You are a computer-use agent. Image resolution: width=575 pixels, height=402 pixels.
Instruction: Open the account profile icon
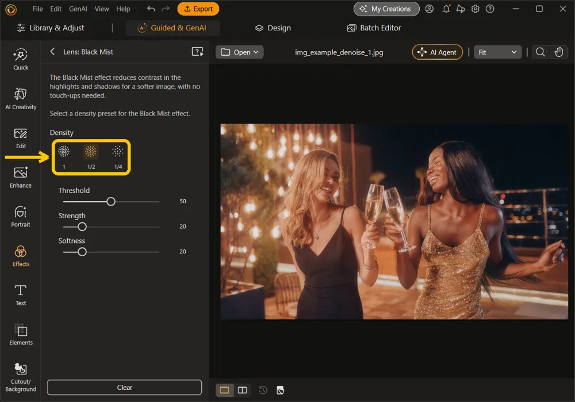(429, 9)
